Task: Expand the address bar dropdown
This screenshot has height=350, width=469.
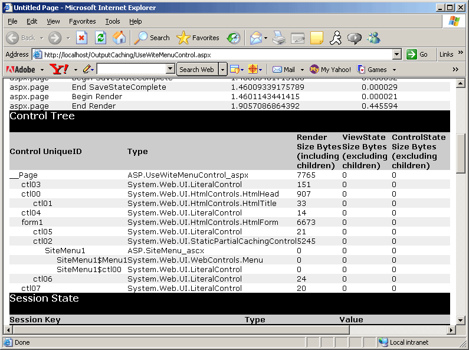Action: click(x=397, y=54)
